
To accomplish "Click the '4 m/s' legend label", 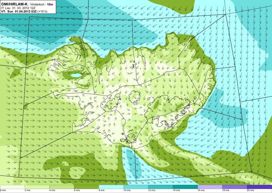I will [x=52, y=190].
